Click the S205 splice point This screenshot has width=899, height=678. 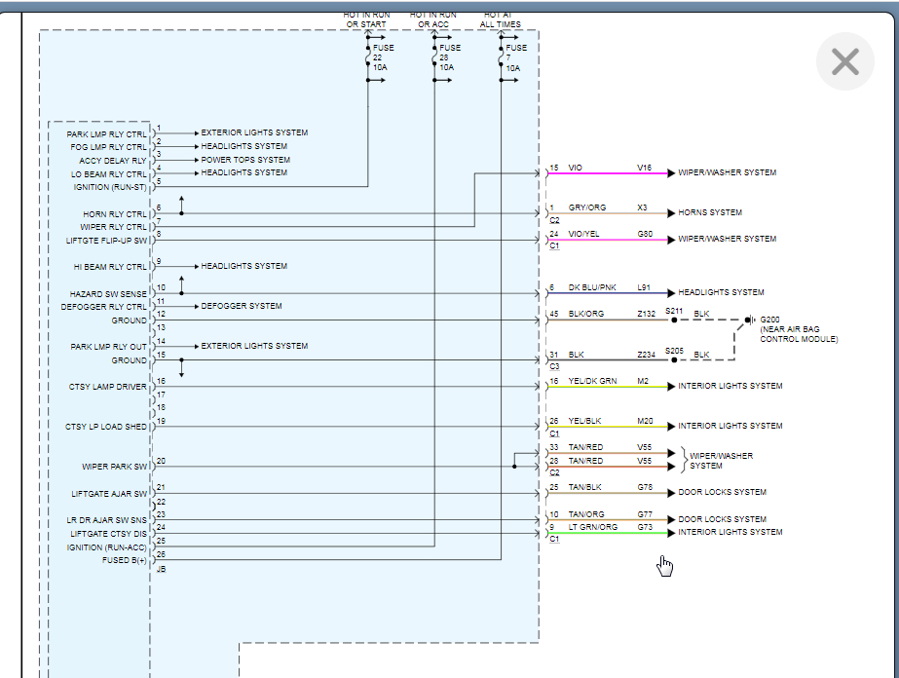673,359
